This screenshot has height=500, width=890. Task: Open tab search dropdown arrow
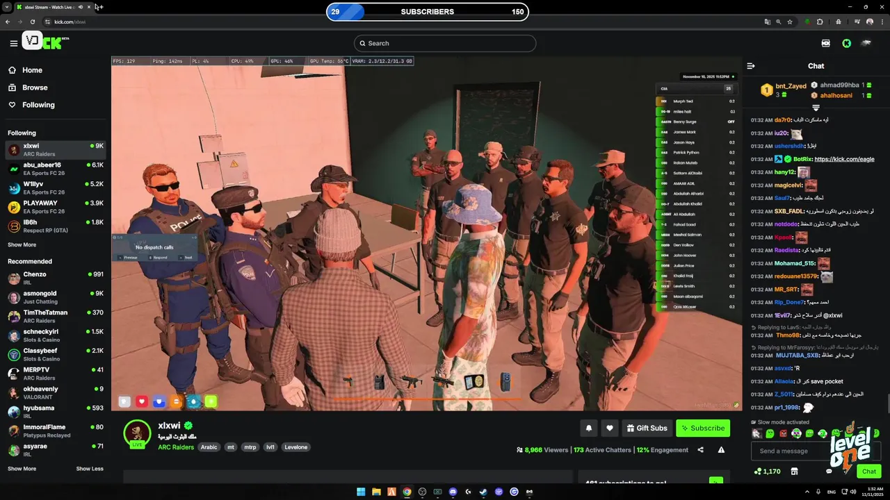7,7
